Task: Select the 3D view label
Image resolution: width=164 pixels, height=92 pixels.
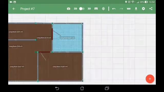Action: click(89, 9)
